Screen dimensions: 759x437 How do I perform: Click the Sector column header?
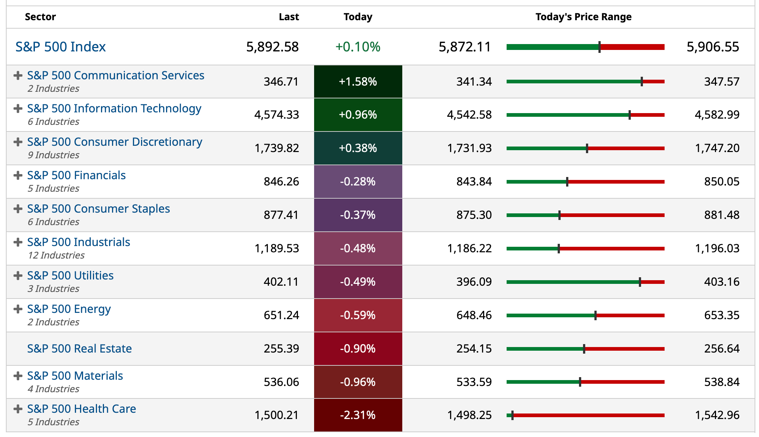[40, 17]
